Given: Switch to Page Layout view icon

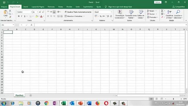Looking at the screenshot, I should [x=157, y=99].
